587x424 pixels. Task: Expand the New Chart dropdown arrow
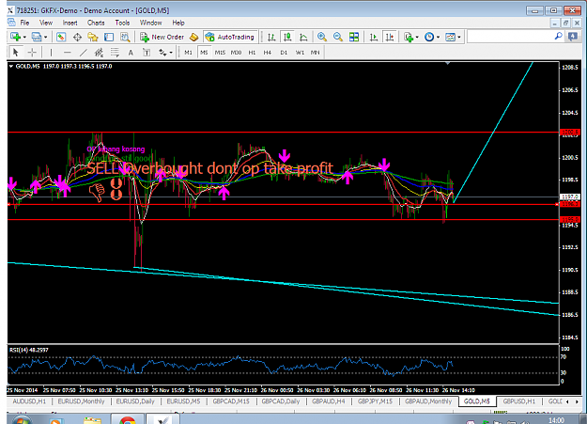click(x=24, y=37)
